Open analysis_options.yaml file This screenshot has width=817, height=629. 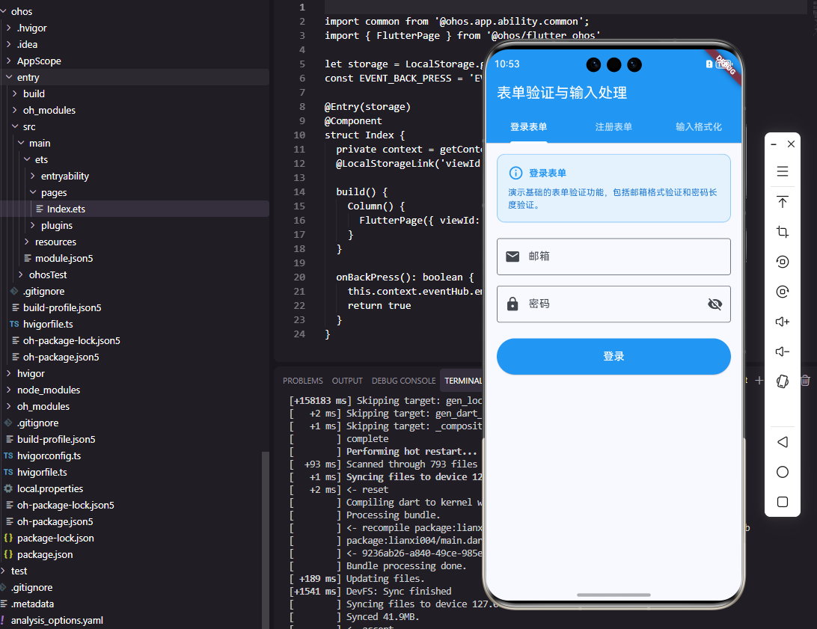[57, 620]
